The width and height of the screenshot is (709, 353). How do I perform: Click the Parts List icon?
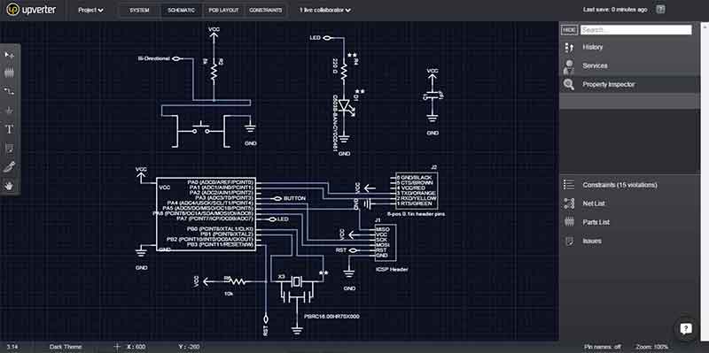(569, 222)
